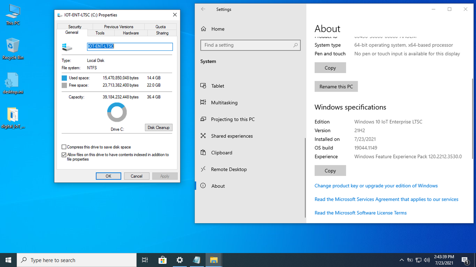
Task: Click the drive icon in Properties dialog
Action: pos(67,47)
